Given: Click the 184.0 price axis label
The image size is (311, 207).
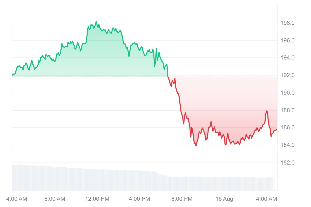Looking at the screenshot, I should tap(287, 145).
